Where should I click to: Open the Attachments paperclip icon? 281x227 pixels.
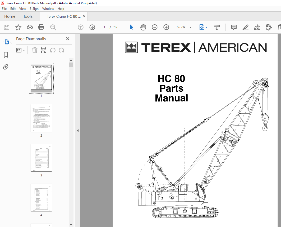[x=6, y=67]
